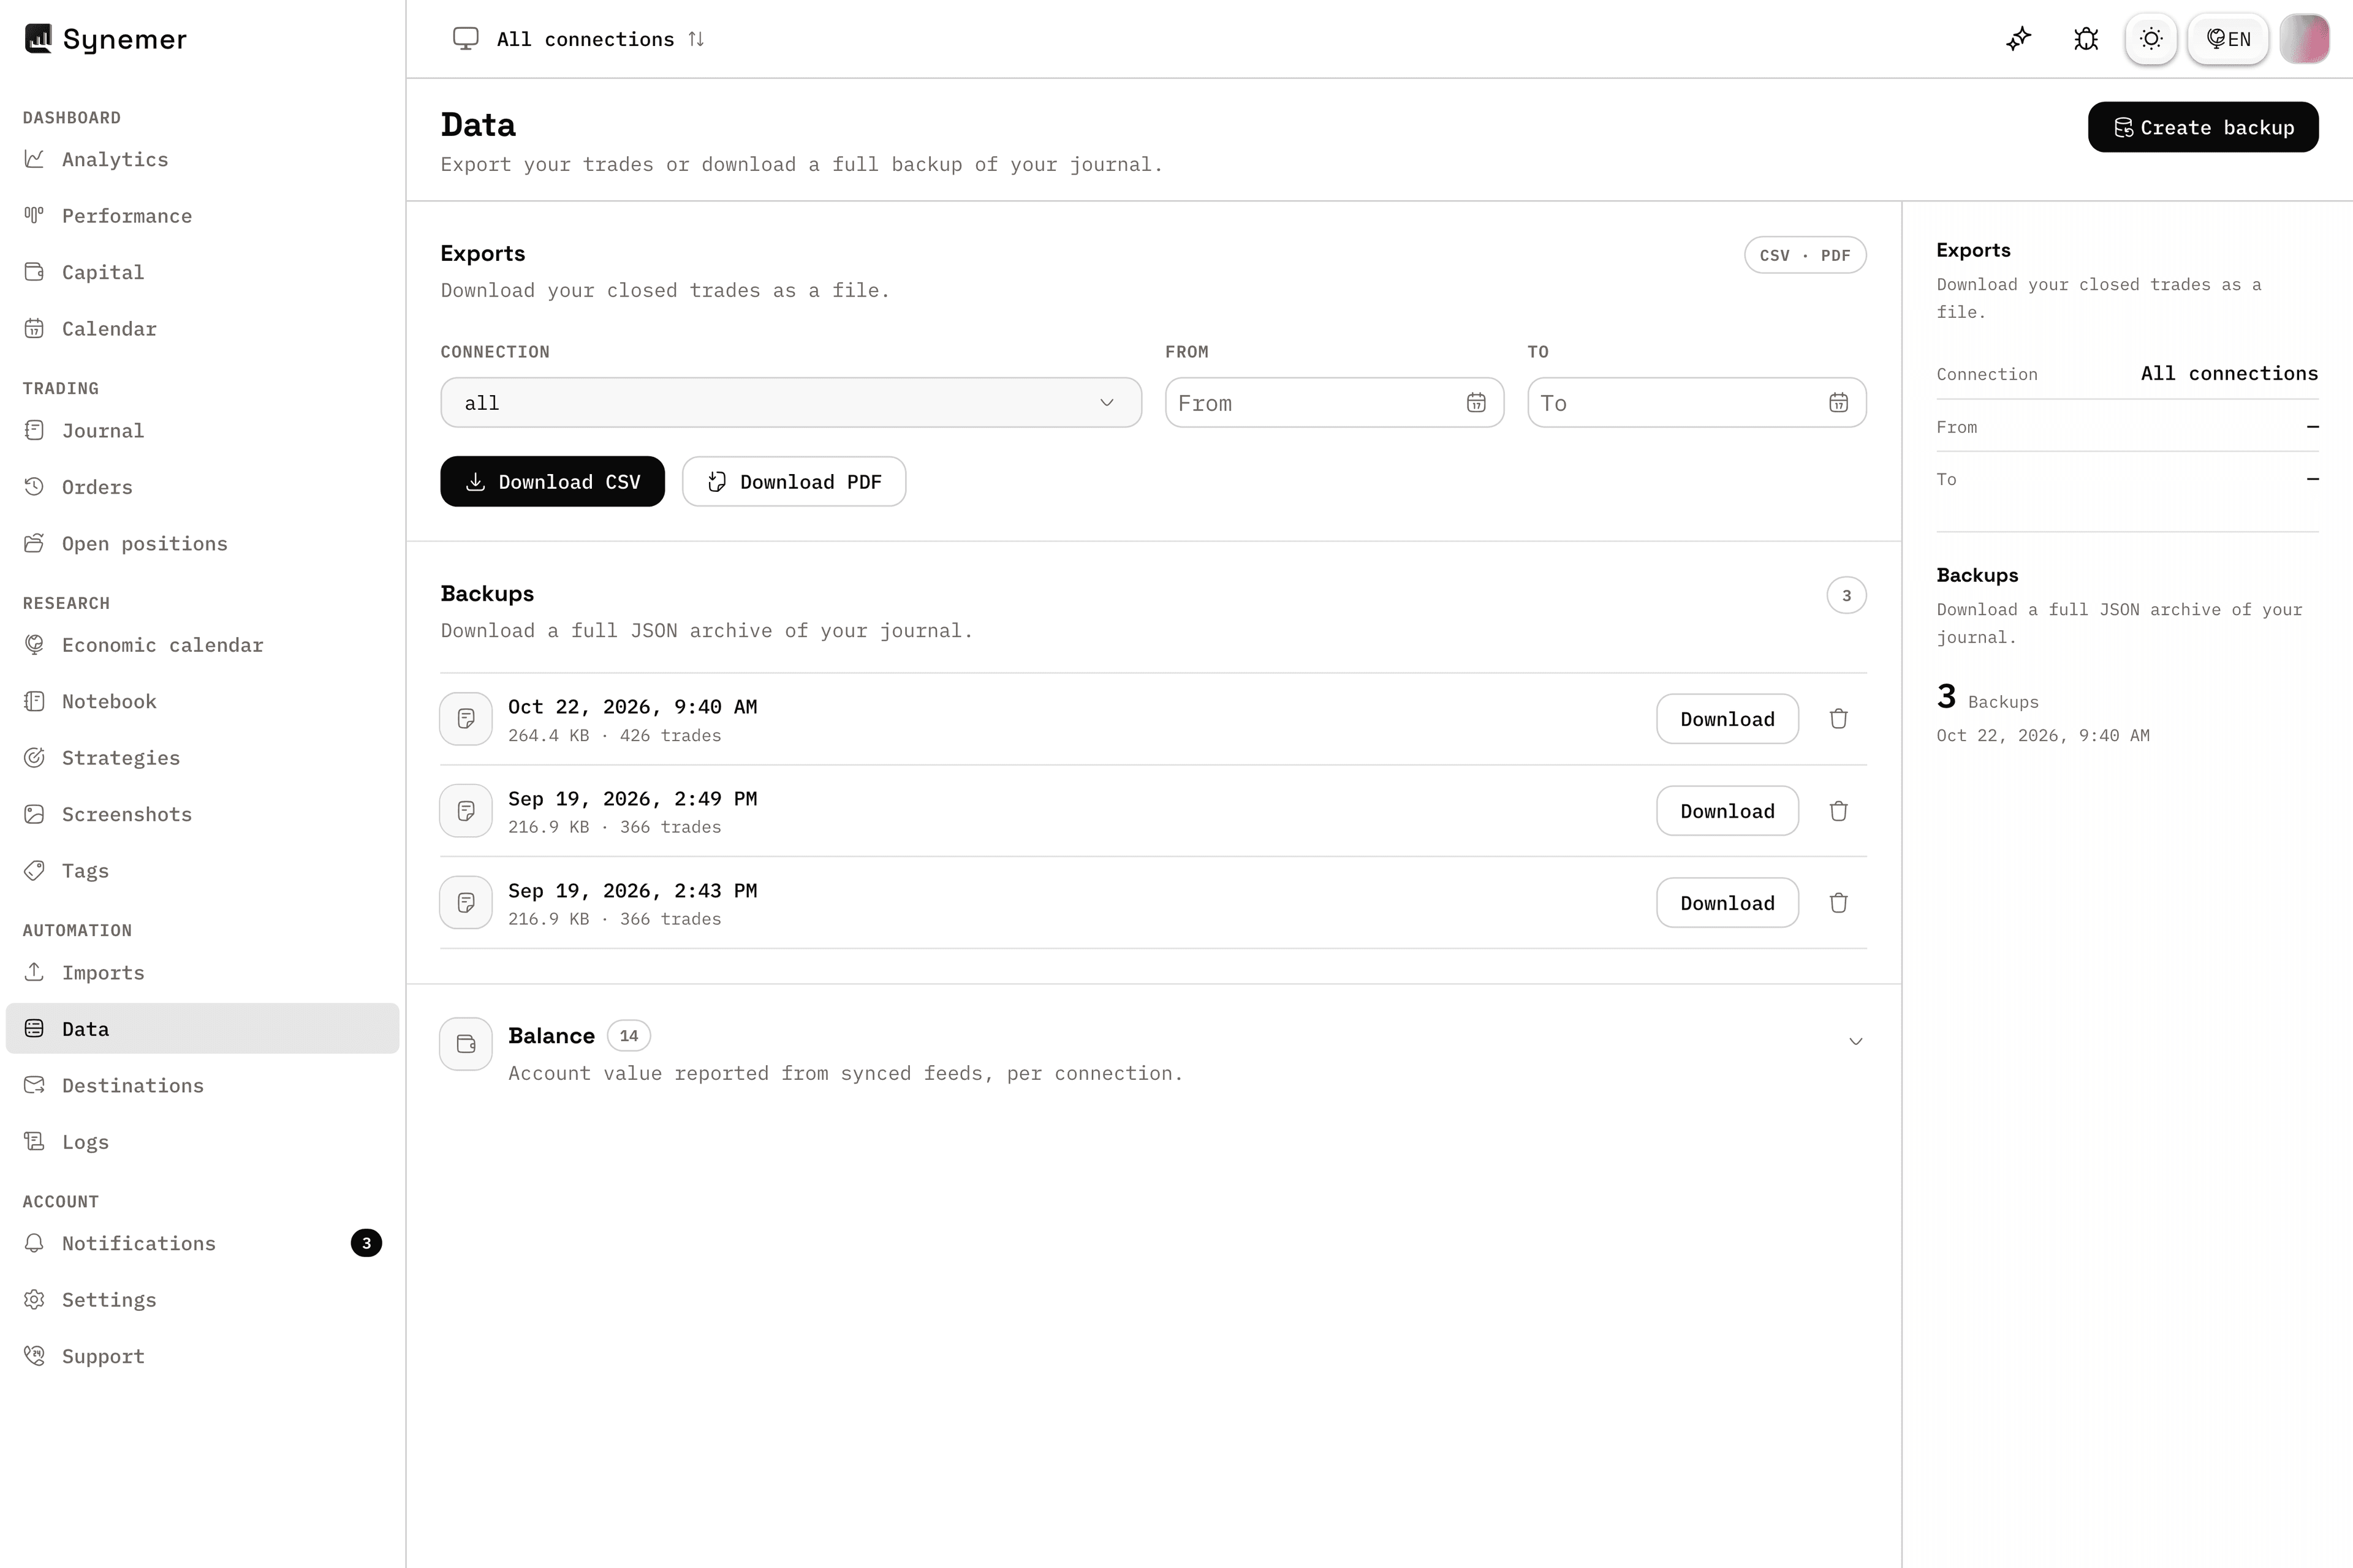The image size is (2353, 1568).
Task: Download the Oct 22, 2026 backup
Action: [1727, 719]
